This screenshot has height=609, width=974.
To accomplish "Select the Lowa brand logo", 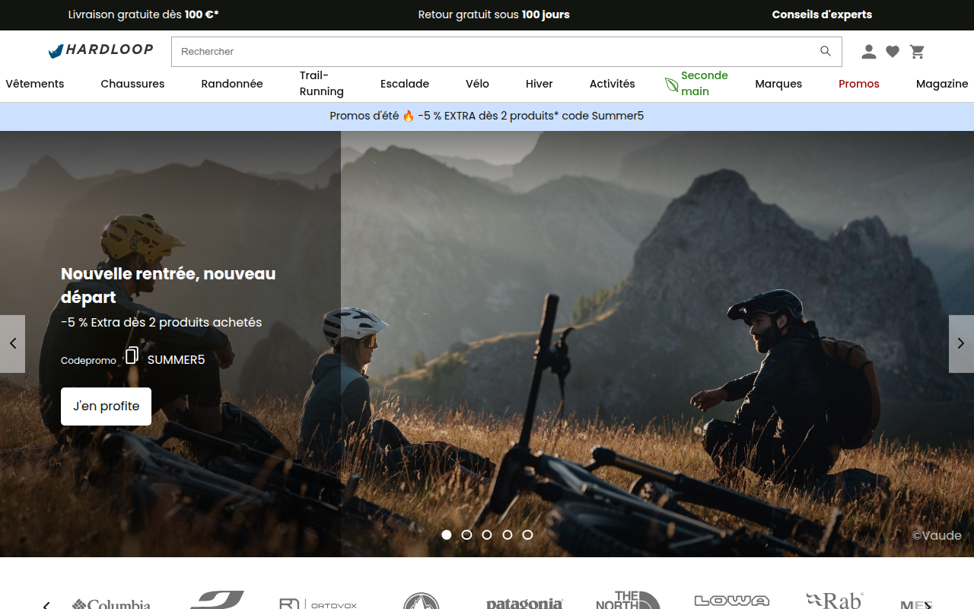I will click(732, 601).
